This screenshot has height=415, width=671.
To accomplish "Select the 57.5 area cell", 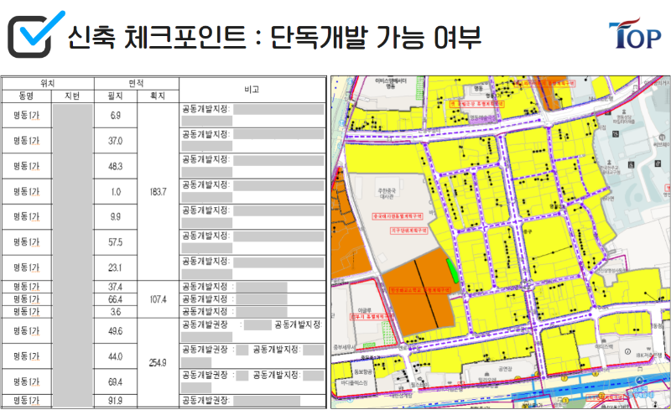I will [115, 242].
